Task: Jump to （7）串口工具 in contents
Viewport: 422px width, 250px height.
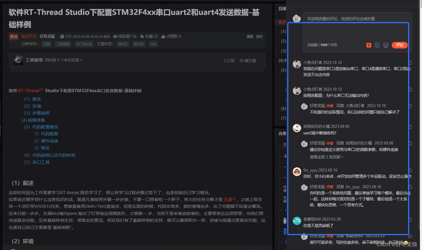Action: coord(37,162)
